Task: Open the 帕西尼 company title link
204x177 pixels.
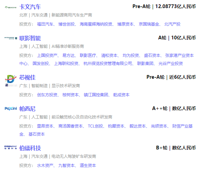Action: point(27,109)
